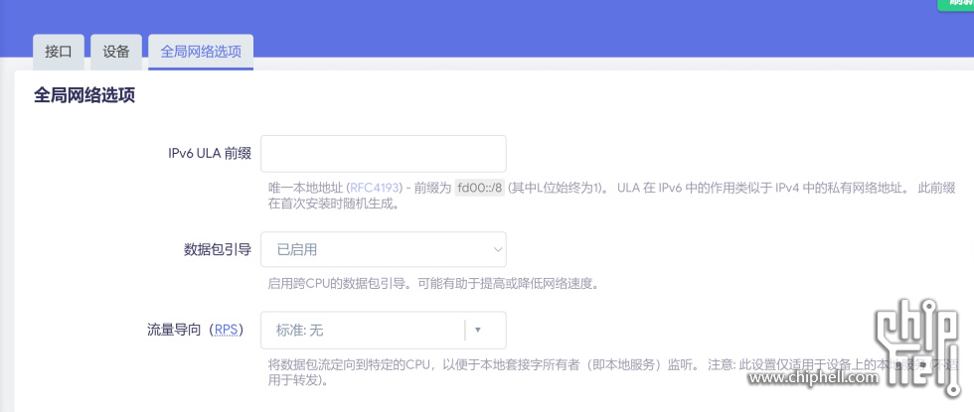Click the IPv6 ULA 前缀 input field
Viewport: 974px width, 412px height.
(384, 154)
